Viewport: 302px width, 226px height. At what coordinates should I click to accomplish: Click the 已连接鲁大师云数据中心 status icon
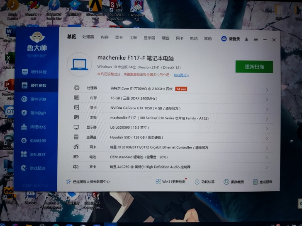[68, 182]
